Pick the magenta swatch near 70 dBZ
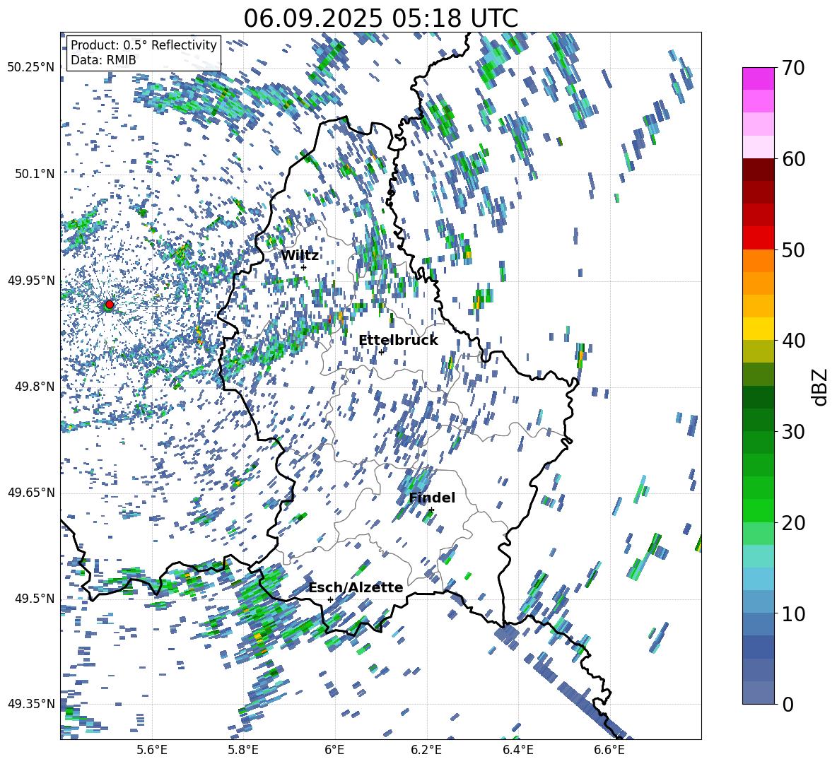 [x=758, y=78]
